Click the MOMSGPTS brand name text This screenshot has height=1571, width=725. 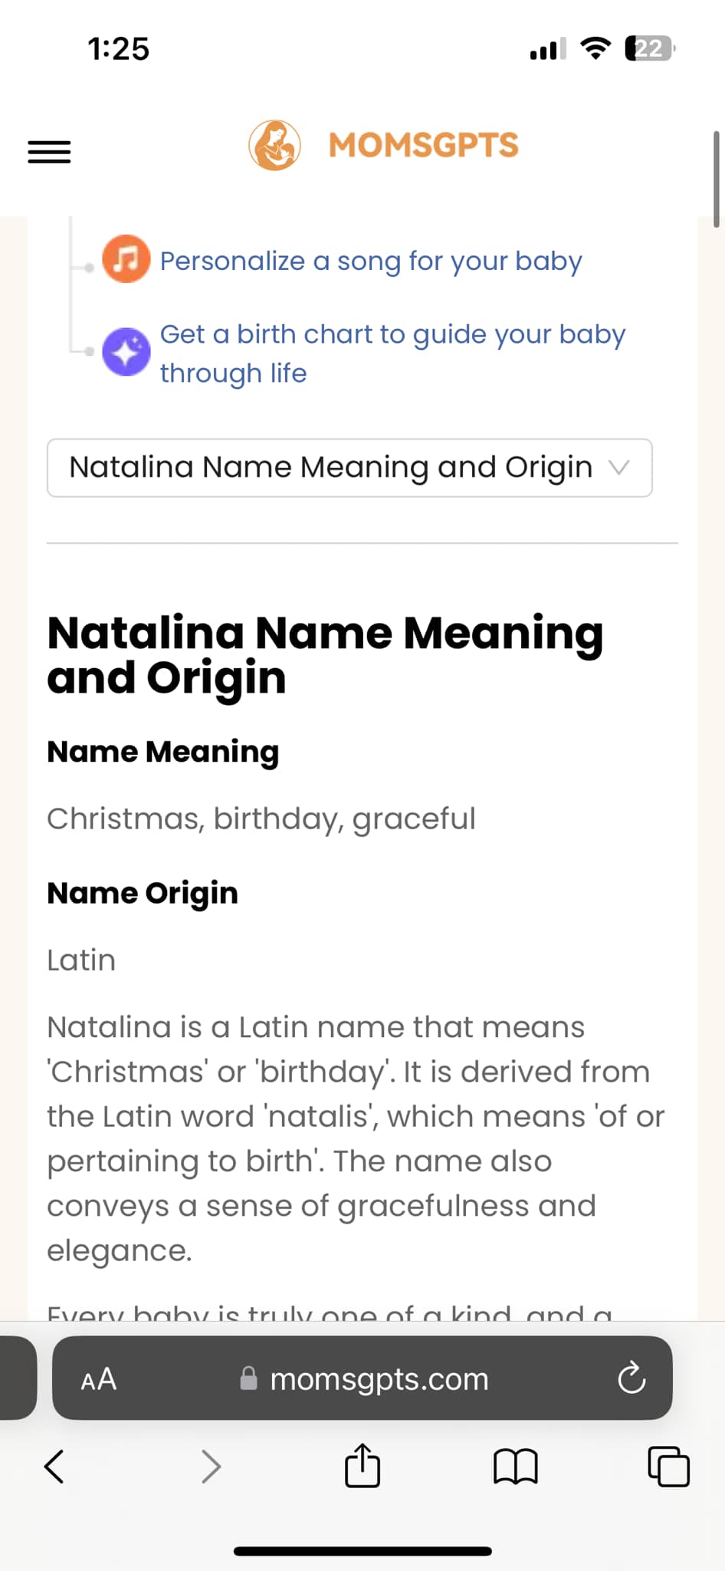(x=423, y=145)
